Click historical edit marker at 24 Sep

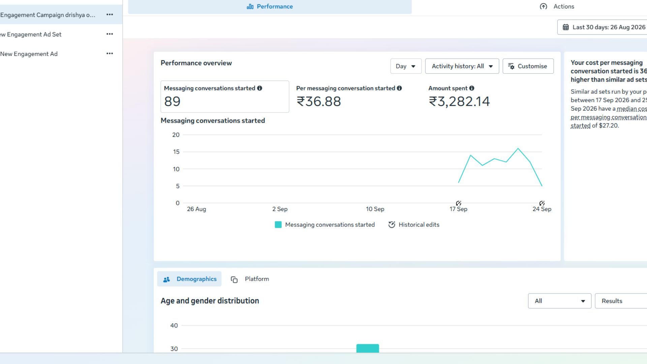(x=542, y=203)
